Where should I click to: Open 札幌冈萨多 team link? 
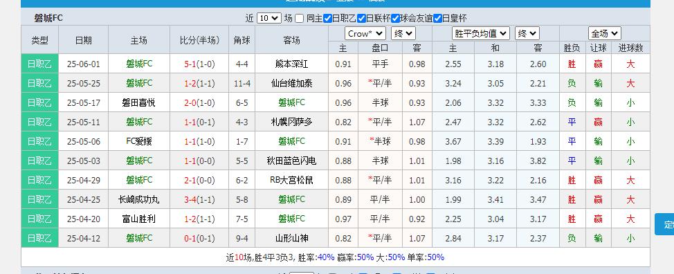[x=291, y=122]
